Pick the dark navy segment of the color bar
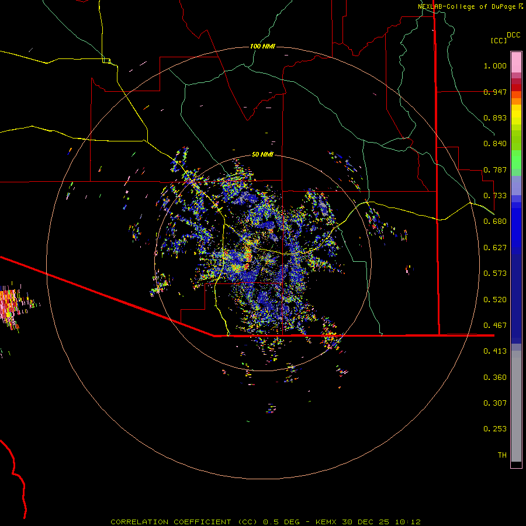 (x=516, y=299)
